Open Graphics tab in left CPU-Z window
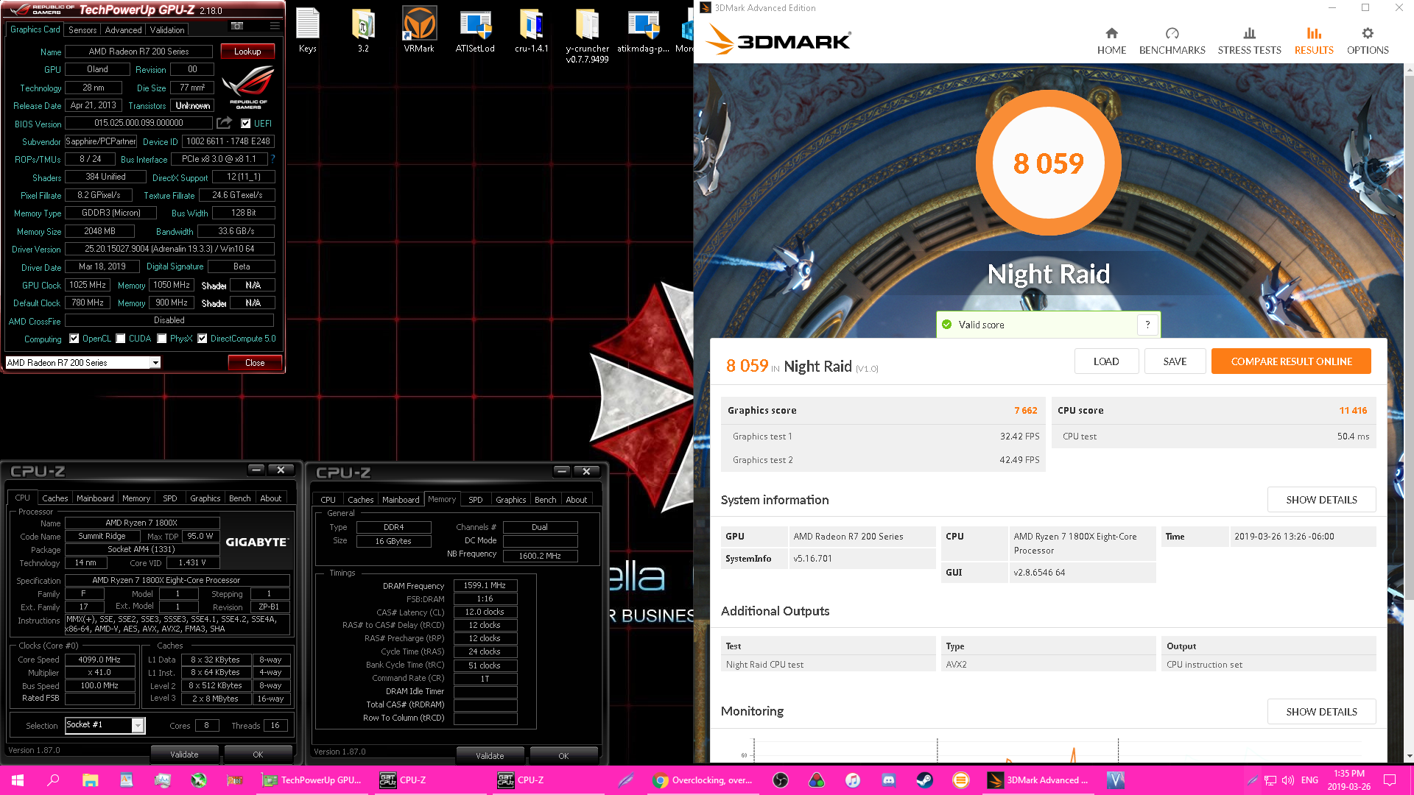The width and height of the screenshot is (1414, 795). point(205,498)
